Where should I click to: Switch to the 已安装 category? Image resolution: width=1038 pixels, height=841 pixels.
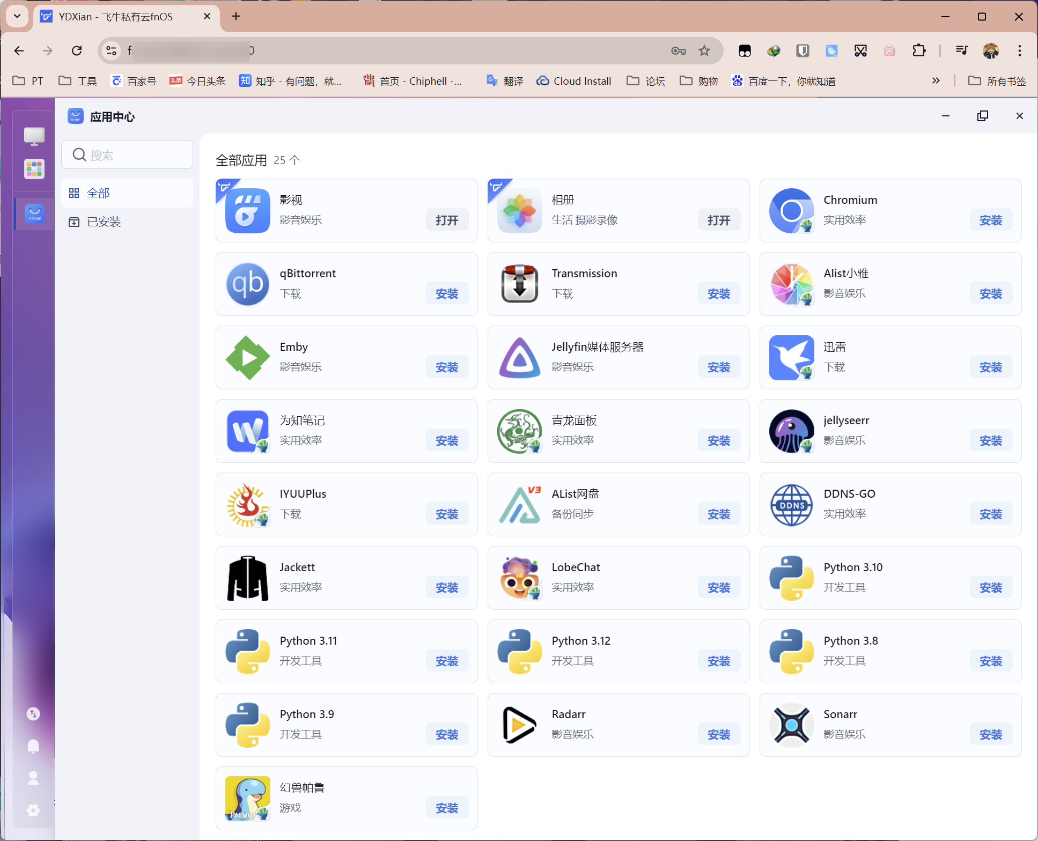[x=127, y=222]
